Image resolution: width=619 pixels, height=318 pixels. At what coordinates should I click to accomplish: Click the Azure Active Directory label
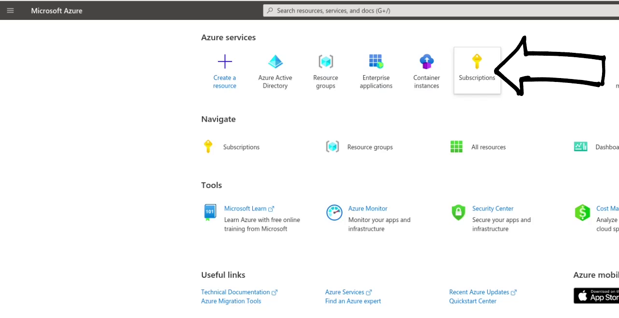275,82
